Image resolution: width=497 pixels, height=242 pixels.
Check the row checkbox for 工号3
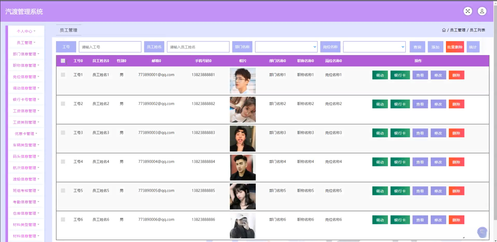(x=63, y=133)
